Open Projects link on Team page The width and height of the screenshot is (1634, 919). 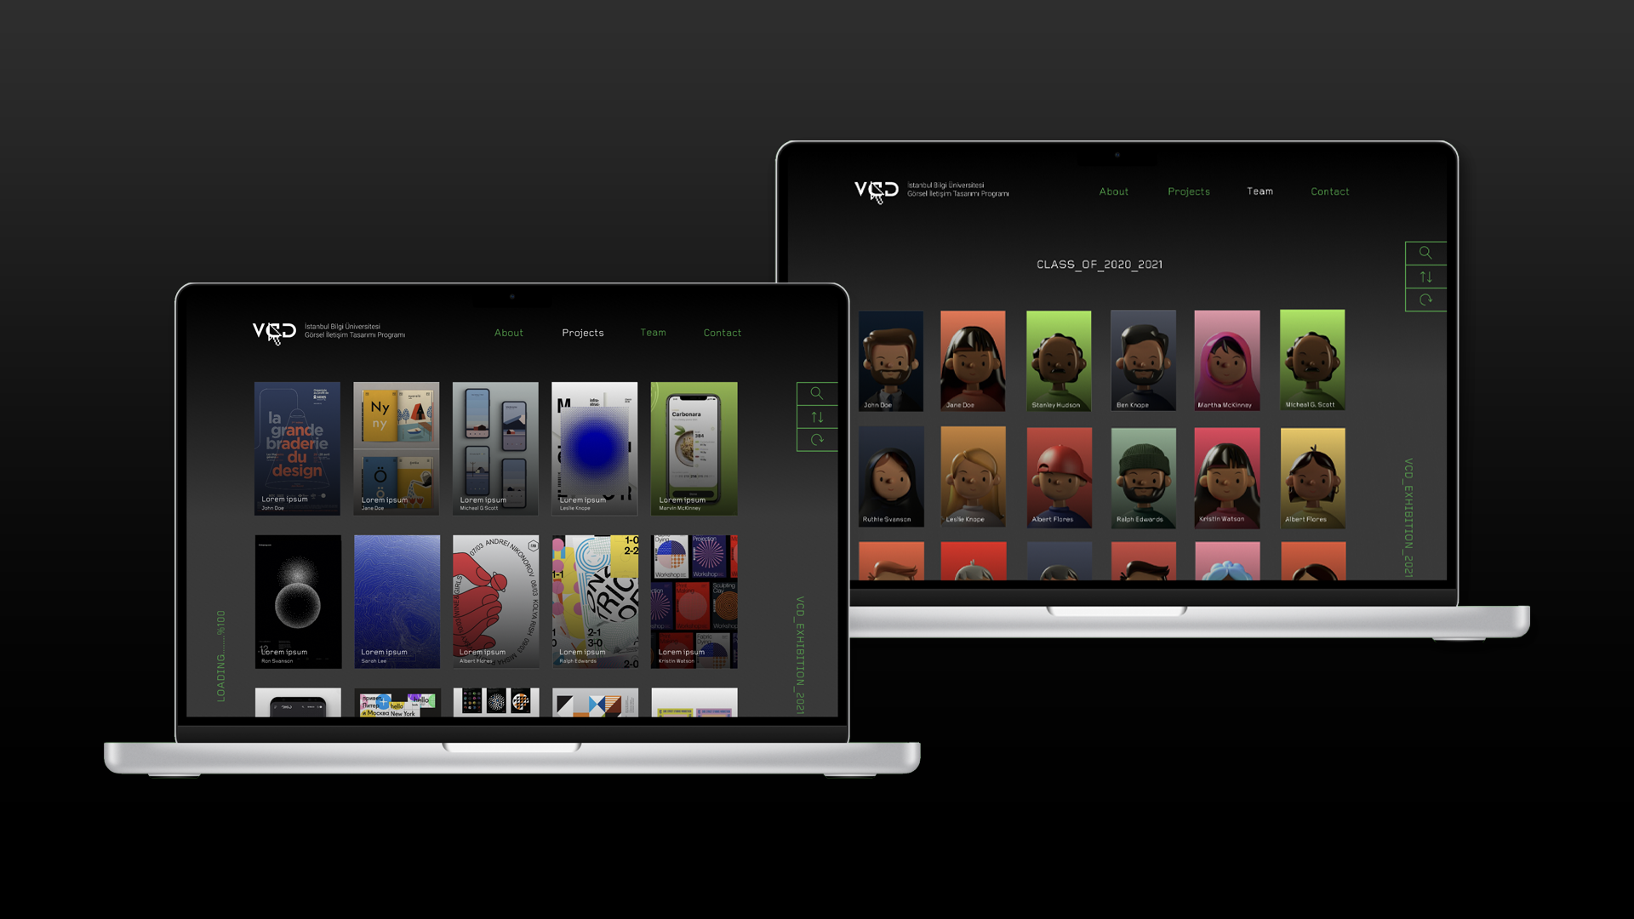(x=1188, y=191)
